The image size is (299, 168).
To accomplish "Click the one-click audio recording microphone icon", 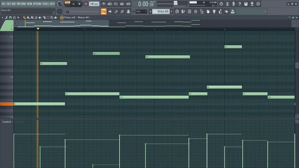I will pos(234,4).
